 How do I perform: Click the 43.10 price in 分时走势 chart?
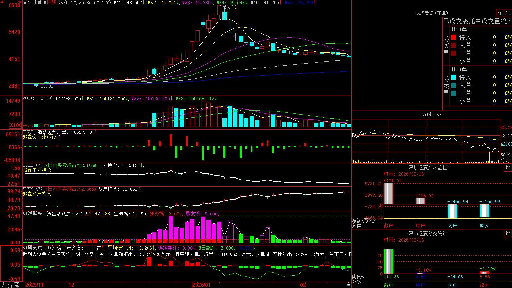coord(506,136)
